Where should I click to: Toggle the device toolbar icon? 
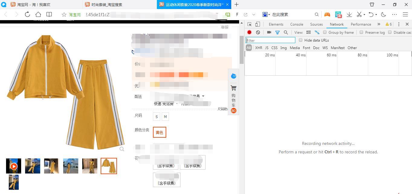point(258,24)
